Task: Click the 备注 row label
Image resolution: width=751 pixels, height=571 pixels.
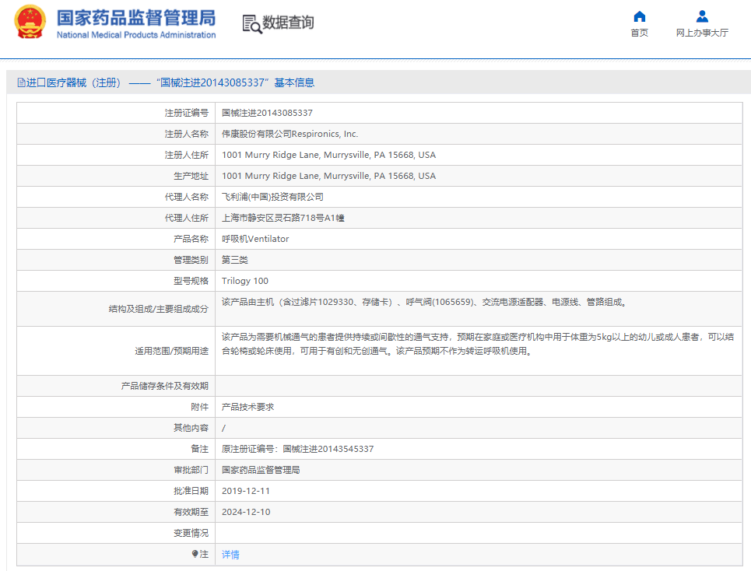Action: point(199,449)
